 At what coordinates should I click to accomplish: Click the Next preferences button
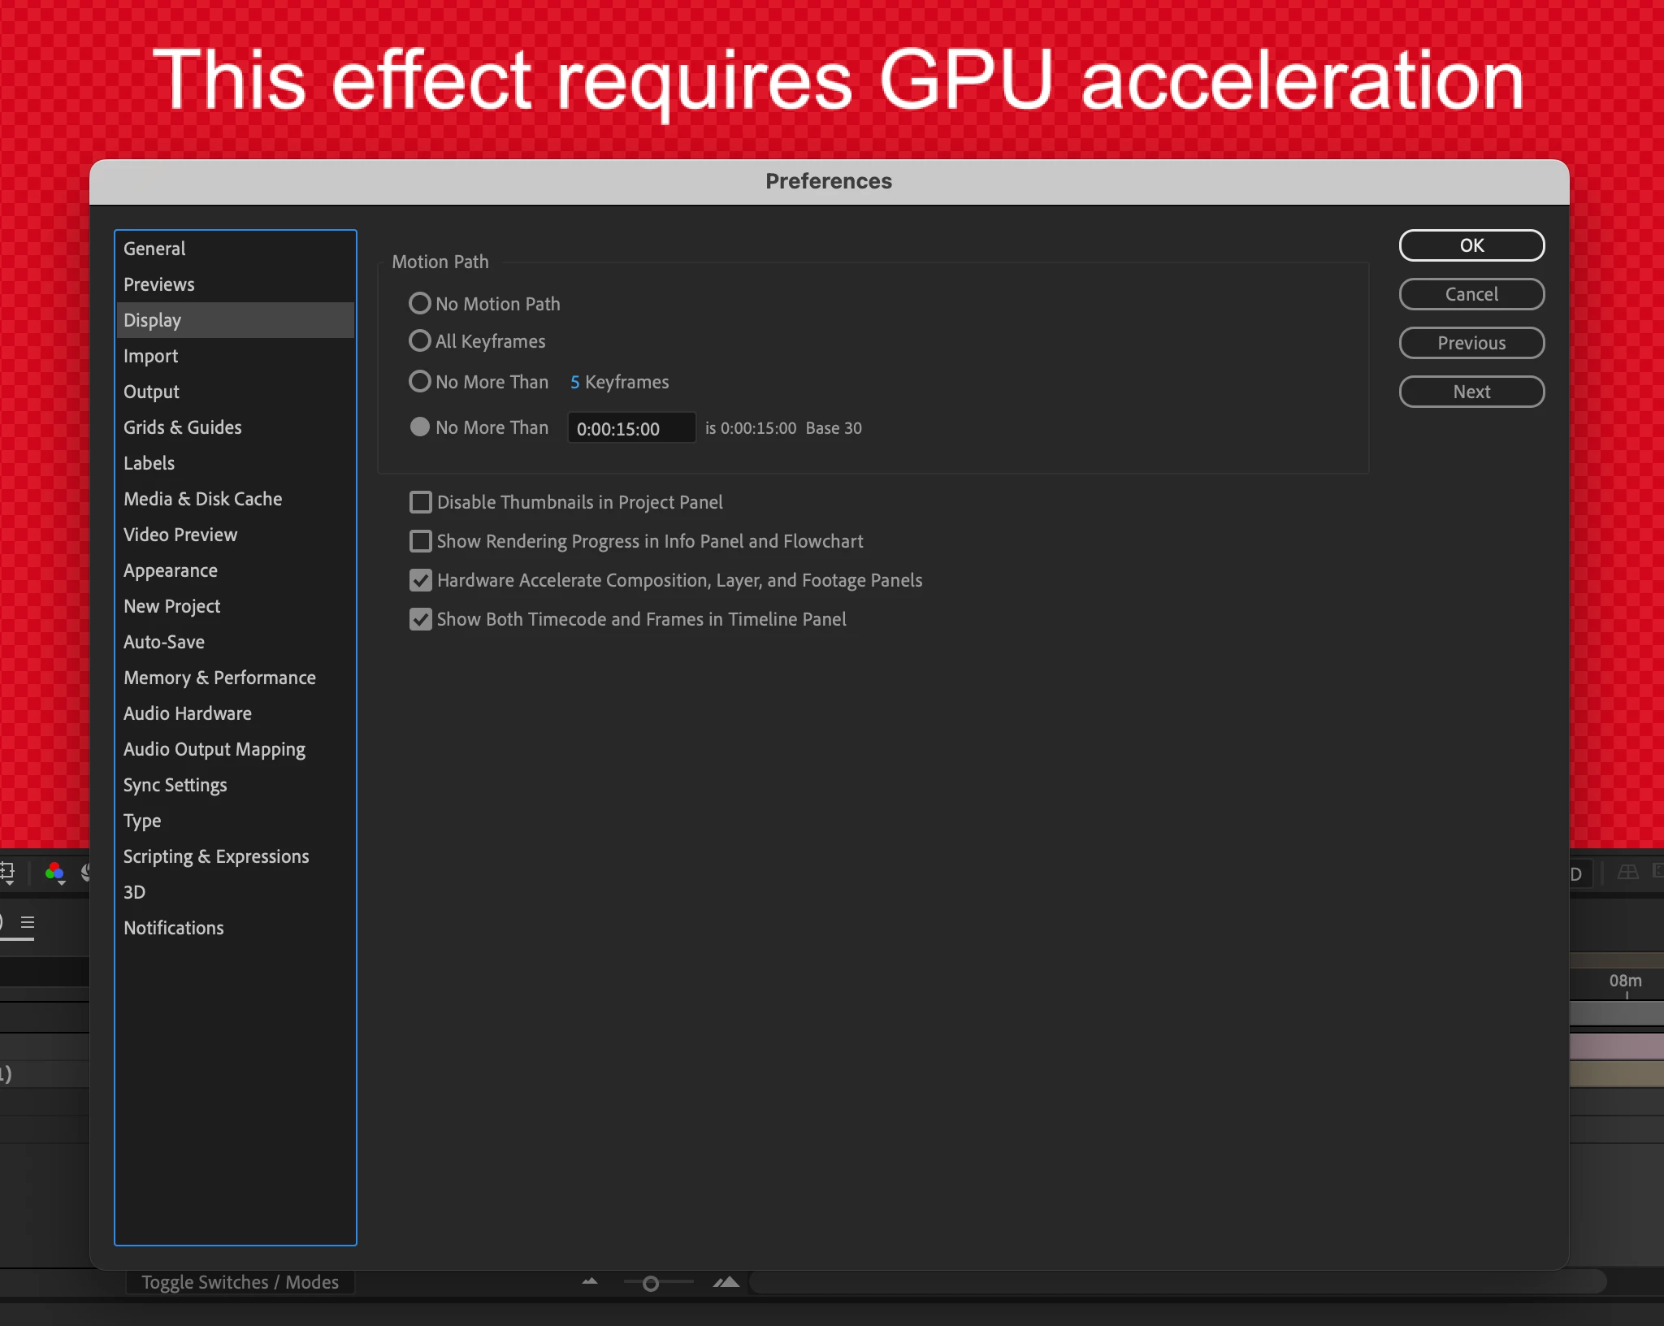pos(1471,392)
